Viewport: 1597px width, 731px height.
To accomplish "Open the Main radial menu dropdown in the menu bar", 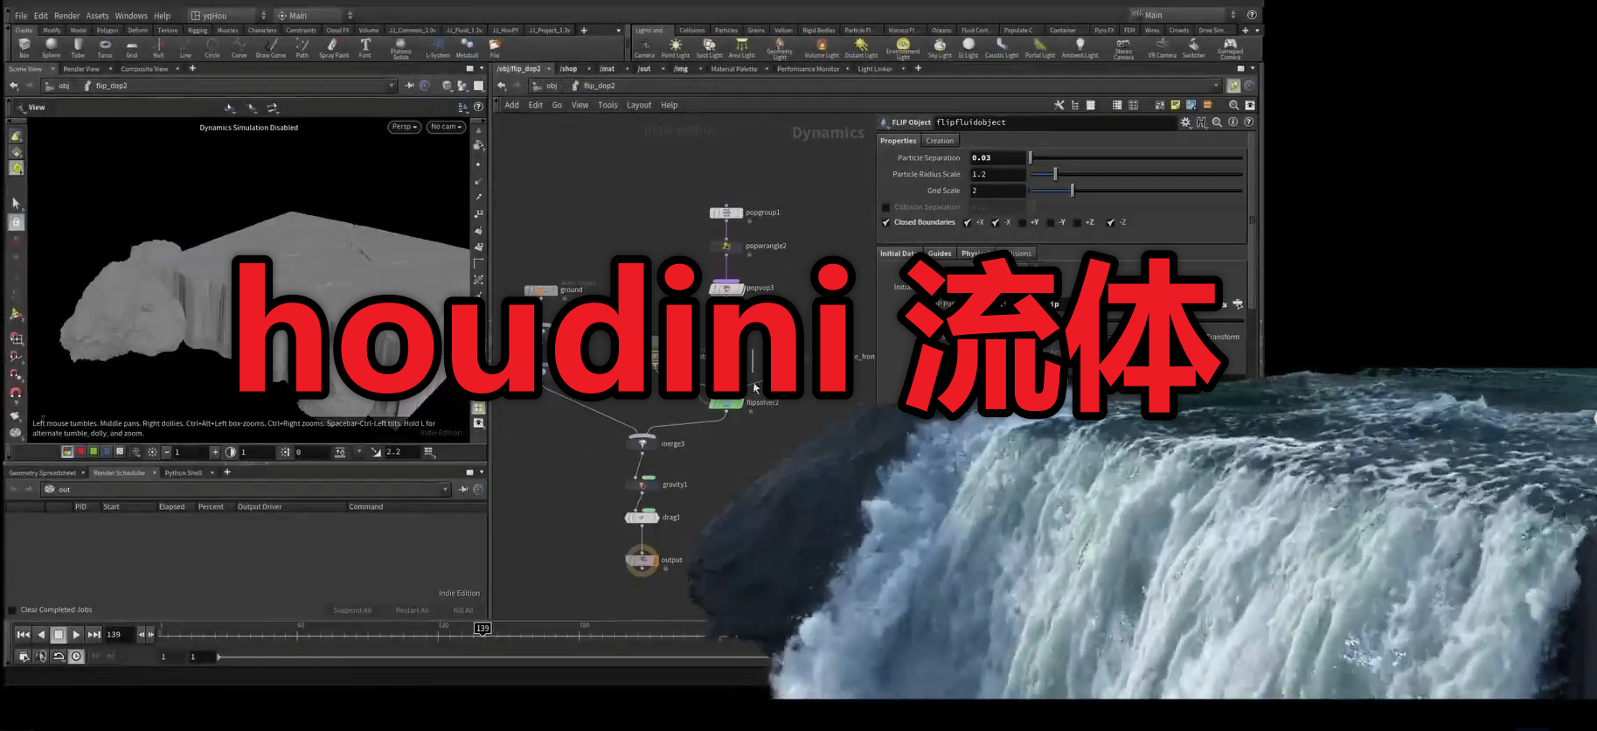I will (314, 16).
